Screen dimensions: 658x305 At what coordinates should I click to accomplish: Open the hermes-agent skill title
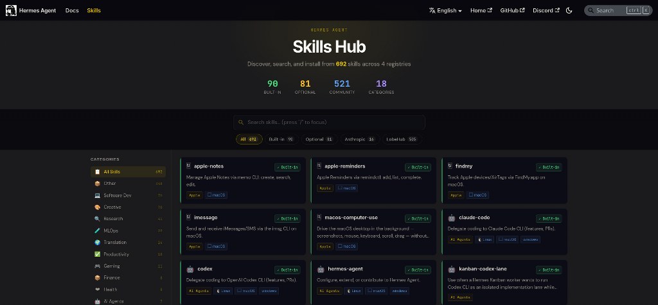(x=345, y=268)
